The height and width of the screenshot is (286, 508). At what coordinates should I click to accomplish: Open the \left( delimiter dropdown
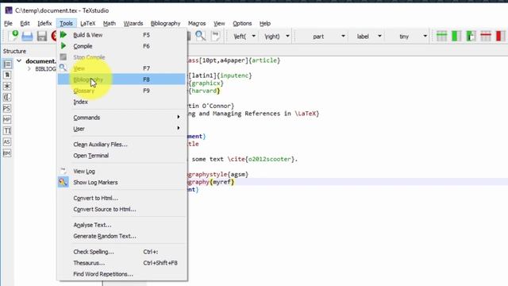pyautogui.click(x=254, y=37)
